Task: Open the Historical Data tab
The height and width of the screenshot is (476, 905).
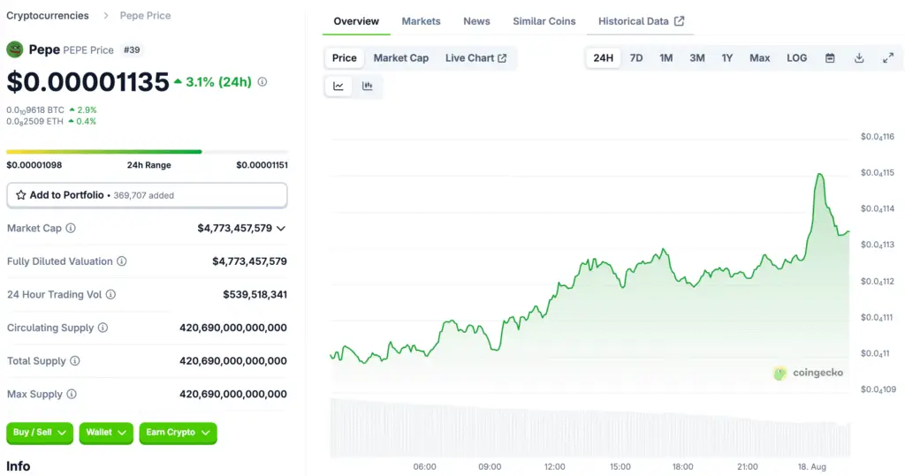Action: [641, 21]
